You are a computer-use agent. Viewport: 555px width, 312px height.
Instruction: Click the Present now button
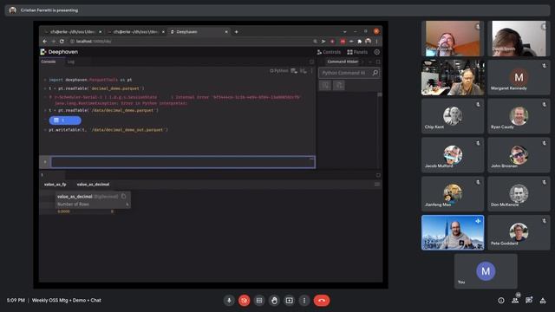(289, 301)
